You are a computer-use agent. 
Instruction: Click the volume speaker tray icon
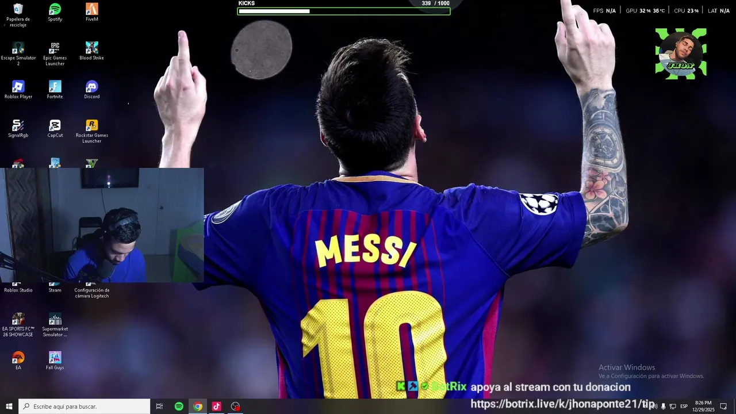(654, 407)
